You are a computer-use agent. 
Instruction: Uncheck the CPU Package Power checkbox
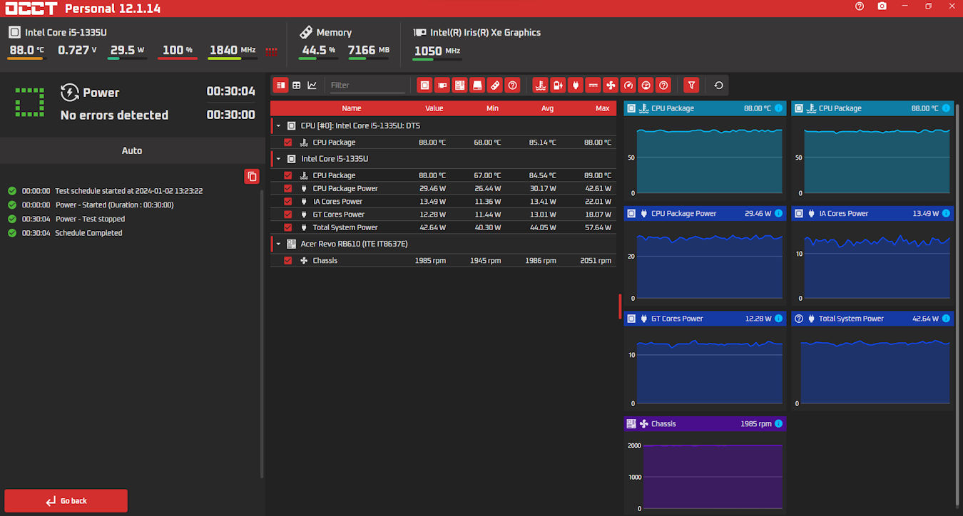tap(288, 189)
